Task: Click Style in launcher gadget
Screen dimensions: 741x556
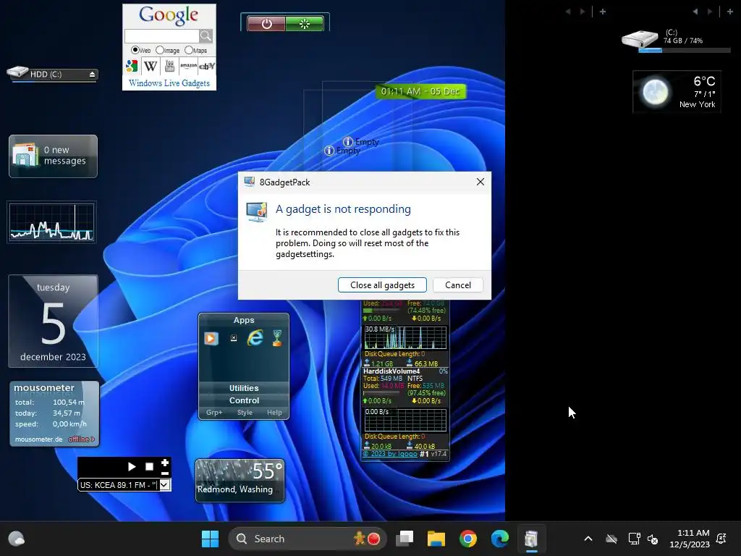Action: coord(245,412)
